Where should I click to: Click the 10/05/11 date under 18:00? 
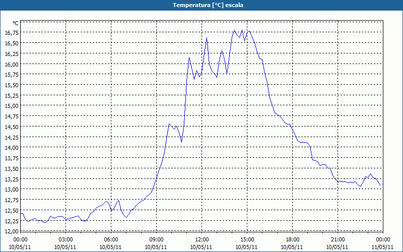292,247
